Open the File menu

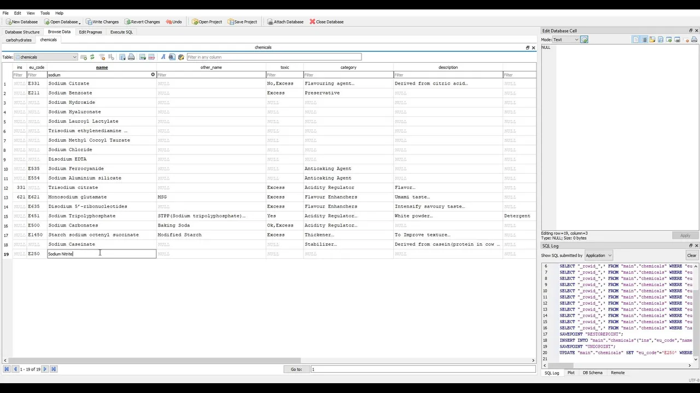5,13
